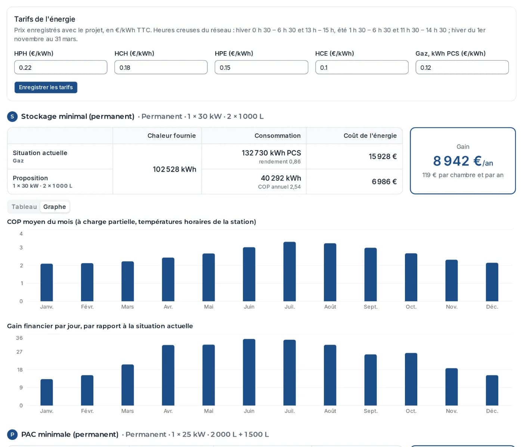Click the Juin bar in Gain financier chart
523x447 pixels.
tap(249, 372)
